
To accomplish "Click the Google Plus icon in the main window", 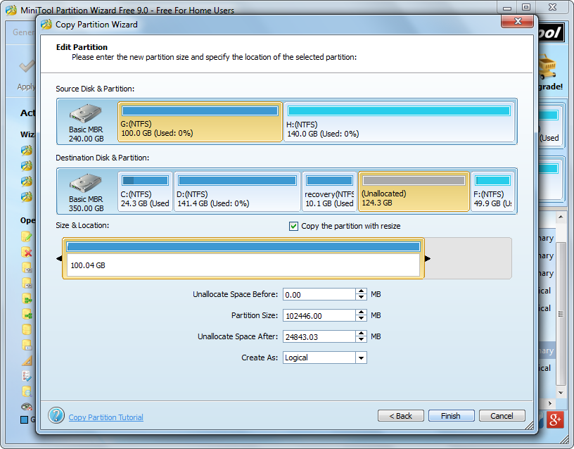I will pos(555,419).
